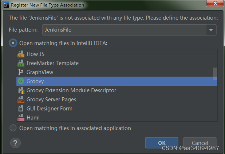Click the 'File pattern:' label
225x154 pixels.
coord(23,30)
